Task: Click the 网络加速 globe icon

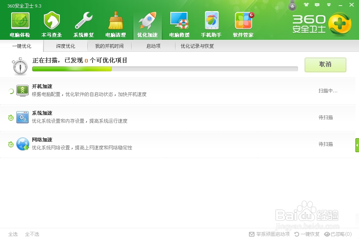Action: tap(23, 144)
